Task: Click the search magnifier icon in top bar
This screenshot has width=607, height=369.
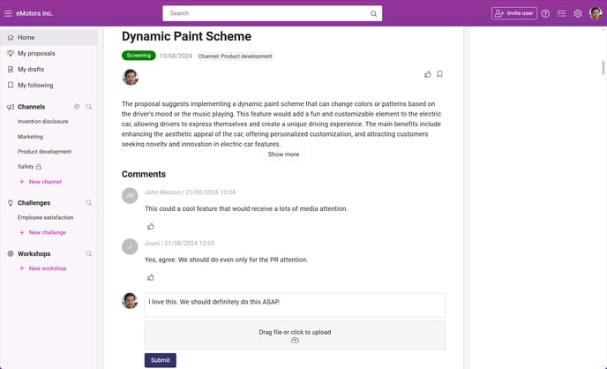Action: (373, 13)
